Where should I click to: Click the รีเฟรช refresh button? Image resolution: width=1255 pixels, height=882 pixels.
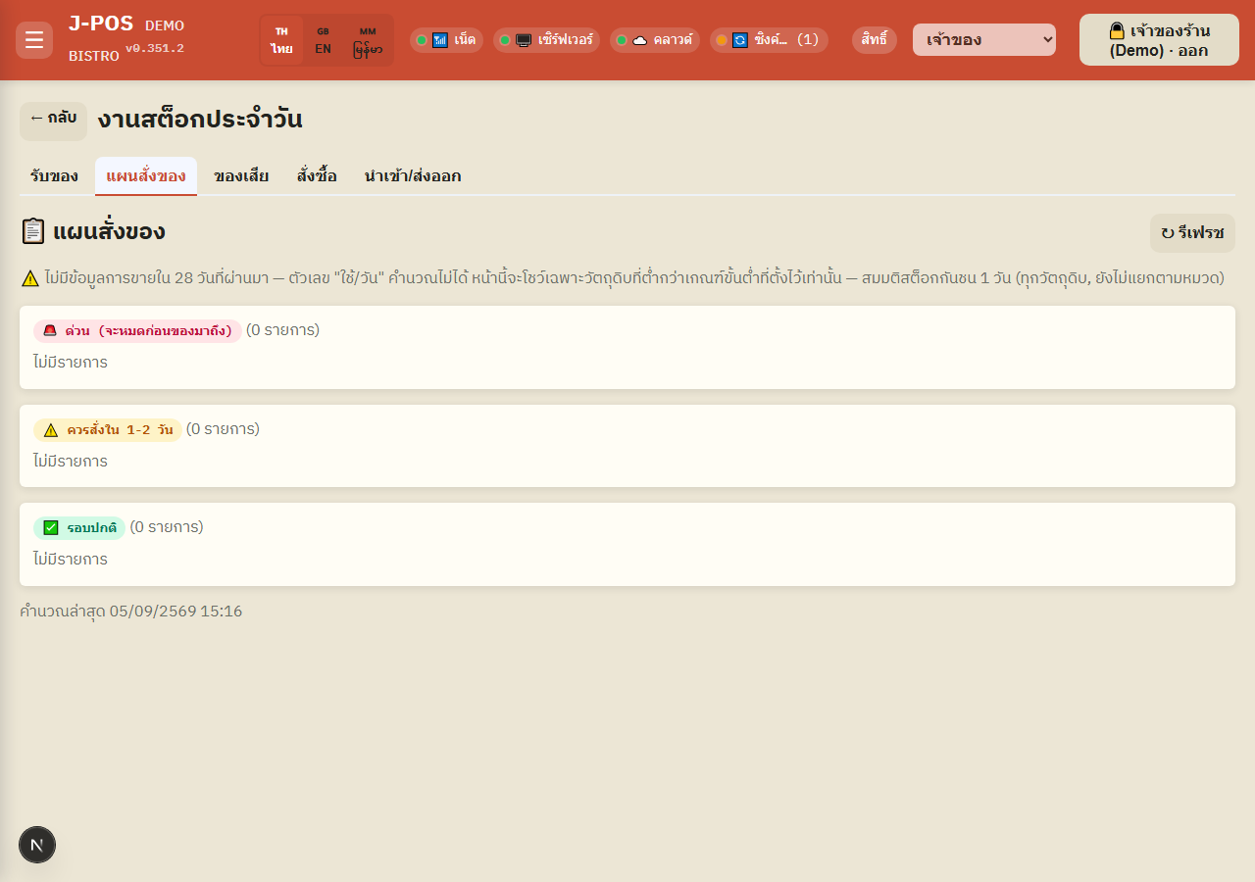pos(1192,233)
